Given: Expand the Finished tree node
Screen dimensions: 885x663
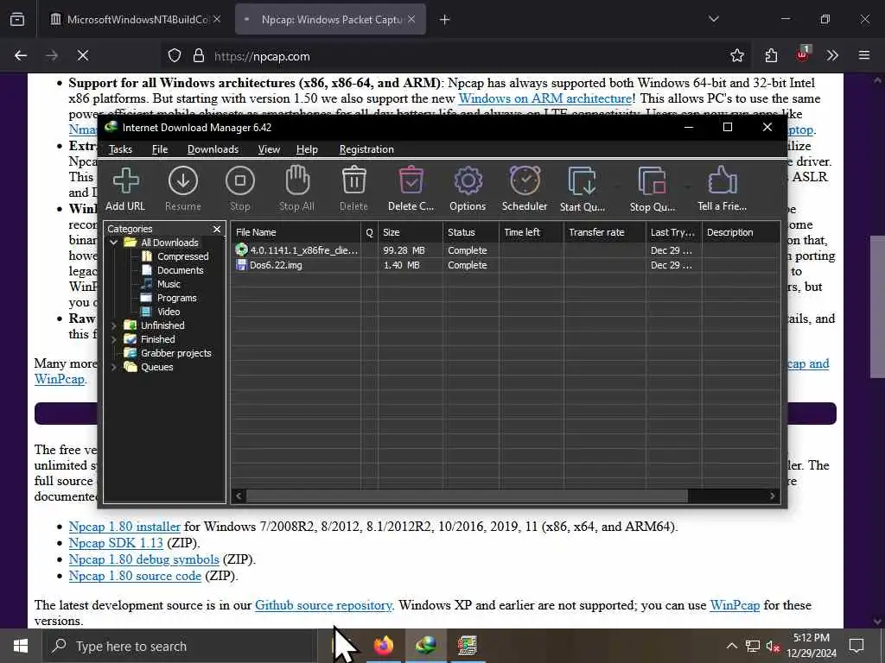Looking at the screenshot, I should click(114, 339).
